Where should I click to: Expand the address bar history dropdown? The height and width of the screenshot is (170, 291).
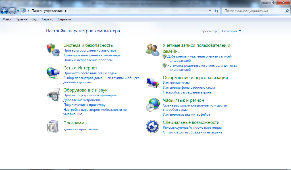click(210, 11)
